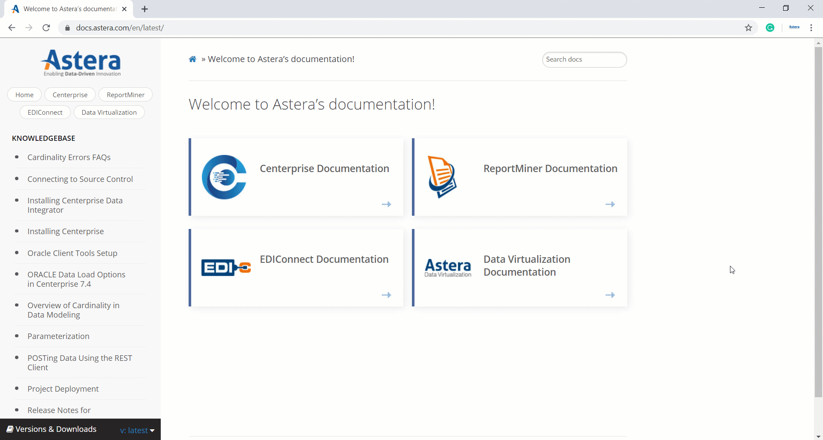Click the Astera Data Virtualization logo
The height and width of the screenshot is (440, 823).
[x=448, y=268]
